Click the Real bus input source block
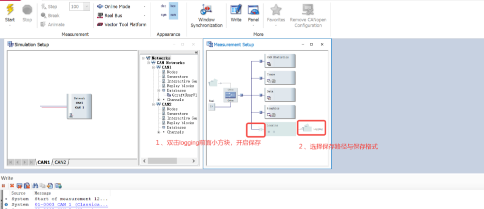 [x=212, y=106]
